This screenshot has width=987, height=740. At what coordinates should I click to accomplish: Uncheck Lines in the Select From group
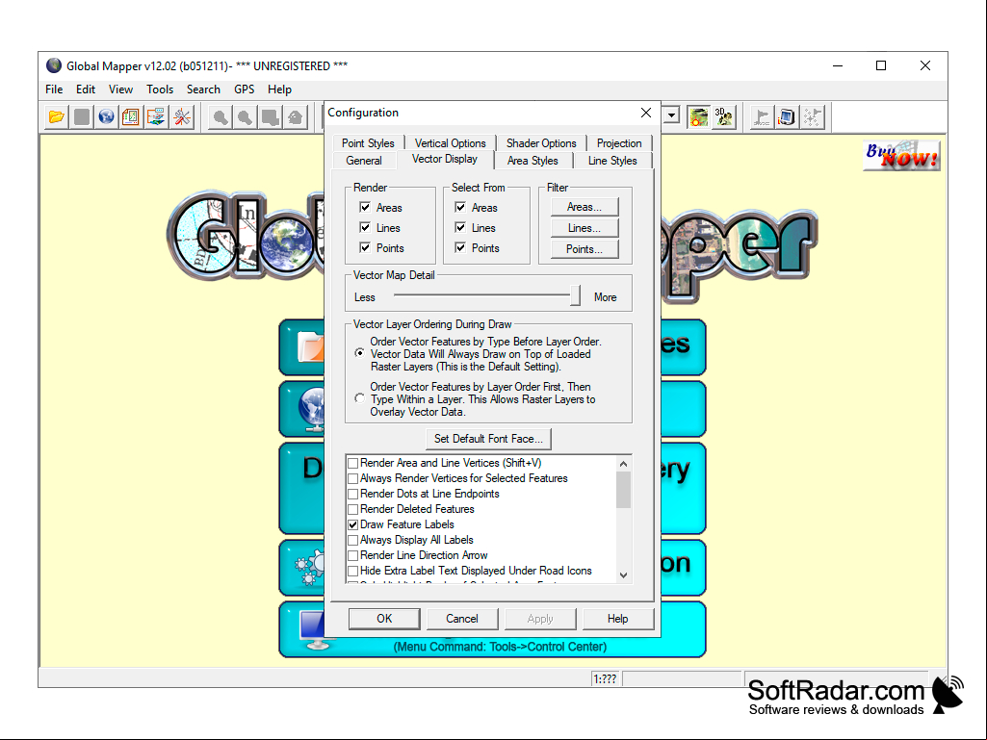461,227
